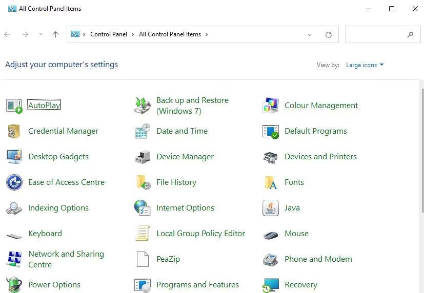Open the Credential Manager safe icon

[x=14, y=131]
